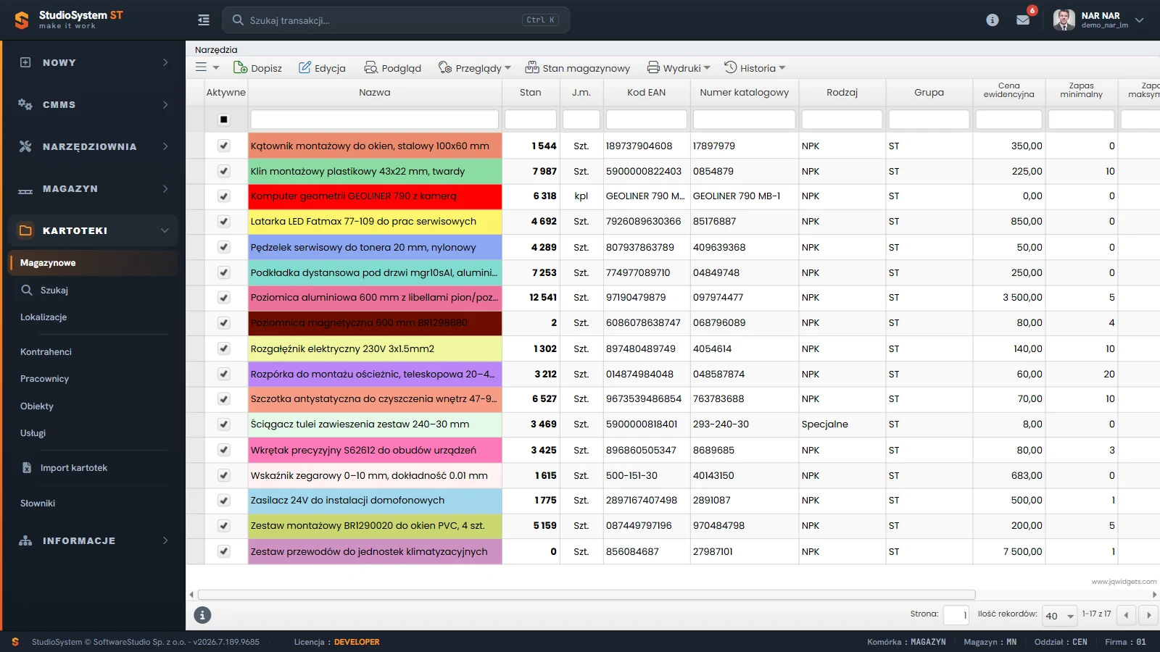Open Stan magazynowy stock icon
The width and height of the screenshot is (1160, 652).
point(532,67)
